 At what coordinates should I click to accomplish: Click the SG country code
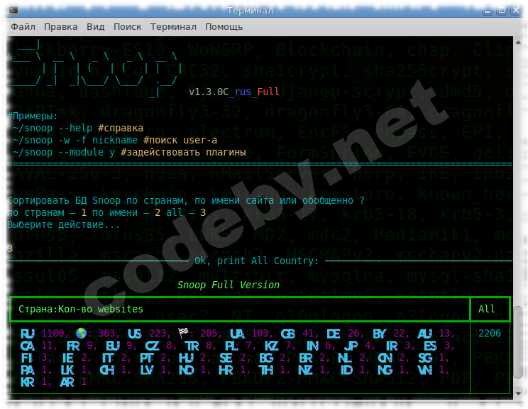point(425,358)
